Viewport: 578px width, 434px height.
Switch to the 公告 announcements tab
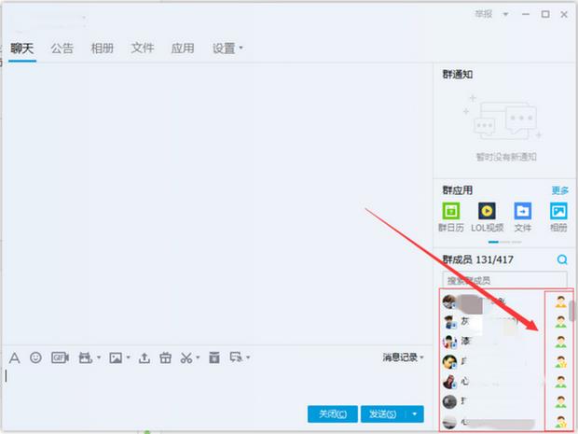tap(62, 48)
